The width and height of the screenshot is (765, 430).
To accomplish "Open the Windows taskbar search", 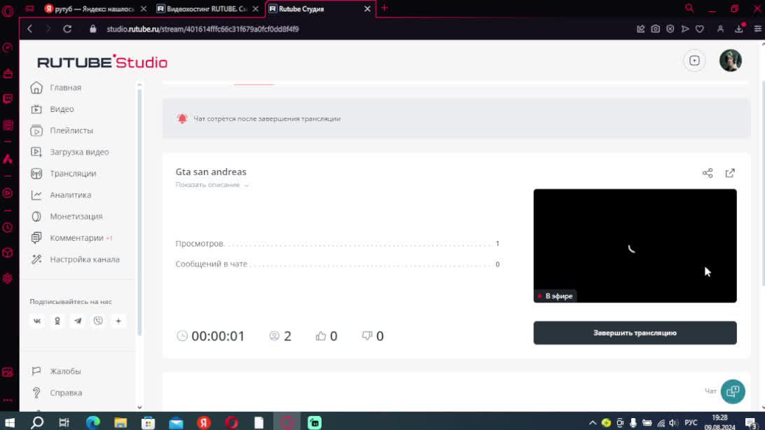I will click(x=37, y=422).
